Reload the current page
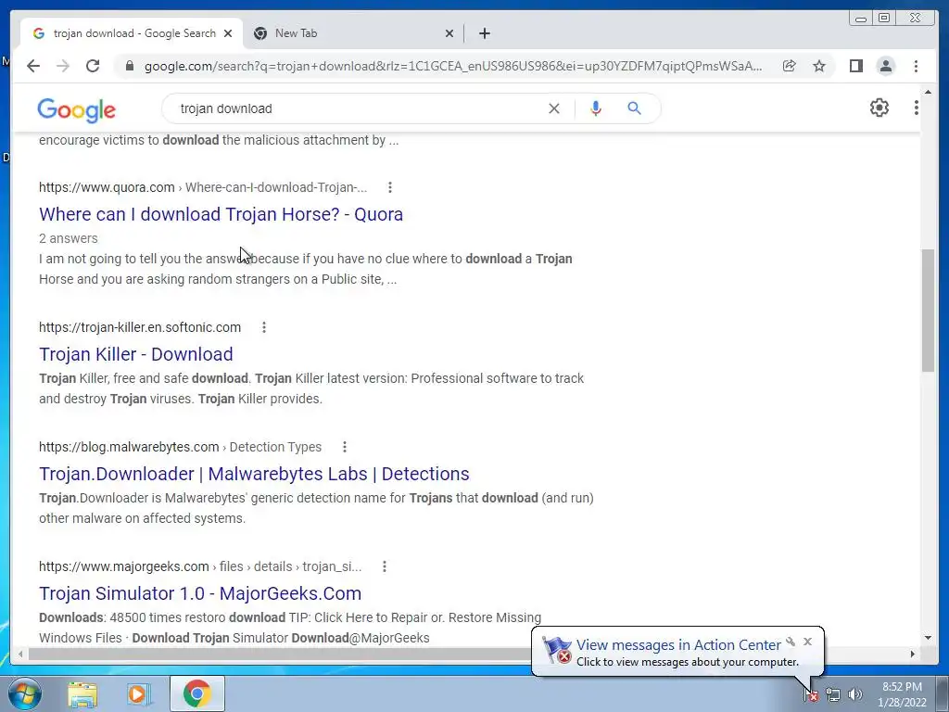 [93, 66]
